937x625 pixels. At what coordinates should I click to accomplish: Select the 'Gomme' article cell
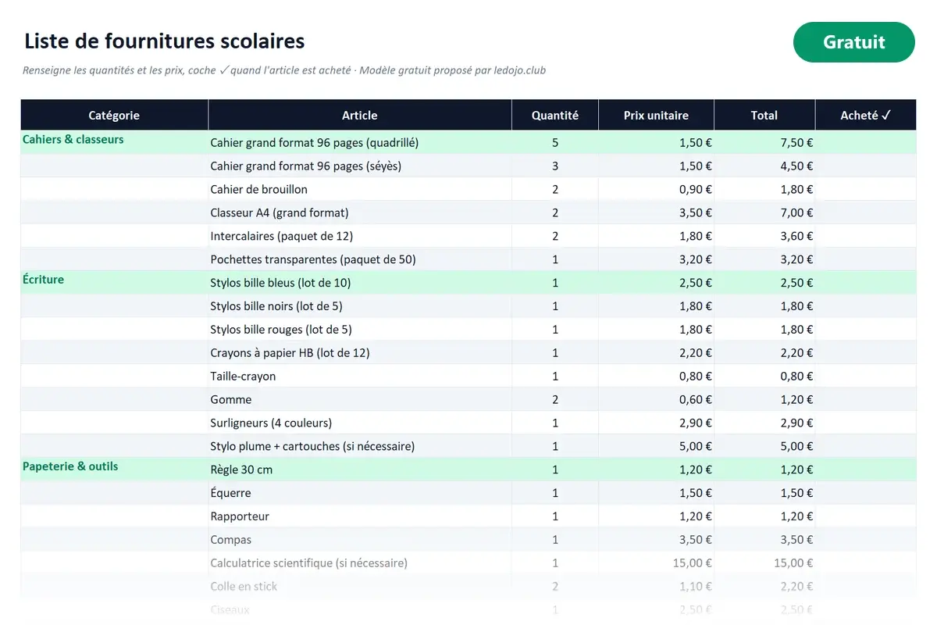point(360,399)
